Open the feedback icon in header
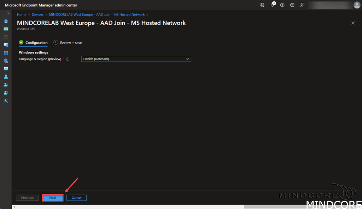The width and height of the screenshot is (362, 209). (x=302, y=5)
